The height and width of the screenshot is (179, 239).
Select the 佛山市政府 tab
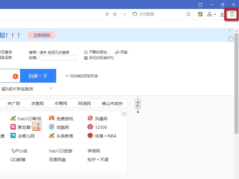coord(113,103)
